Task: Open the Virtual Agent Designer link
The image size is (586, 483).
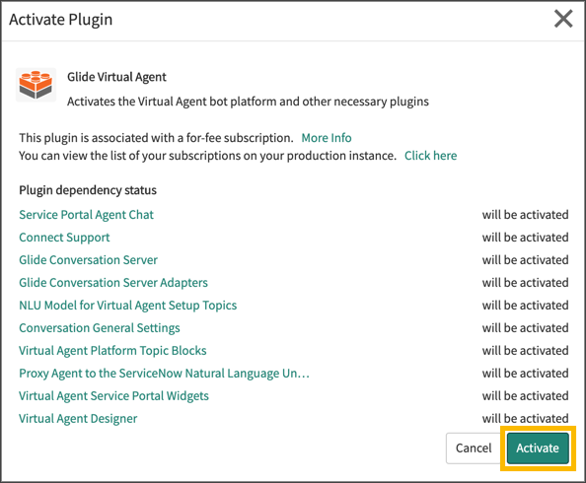Action: (x=78, y=419)
